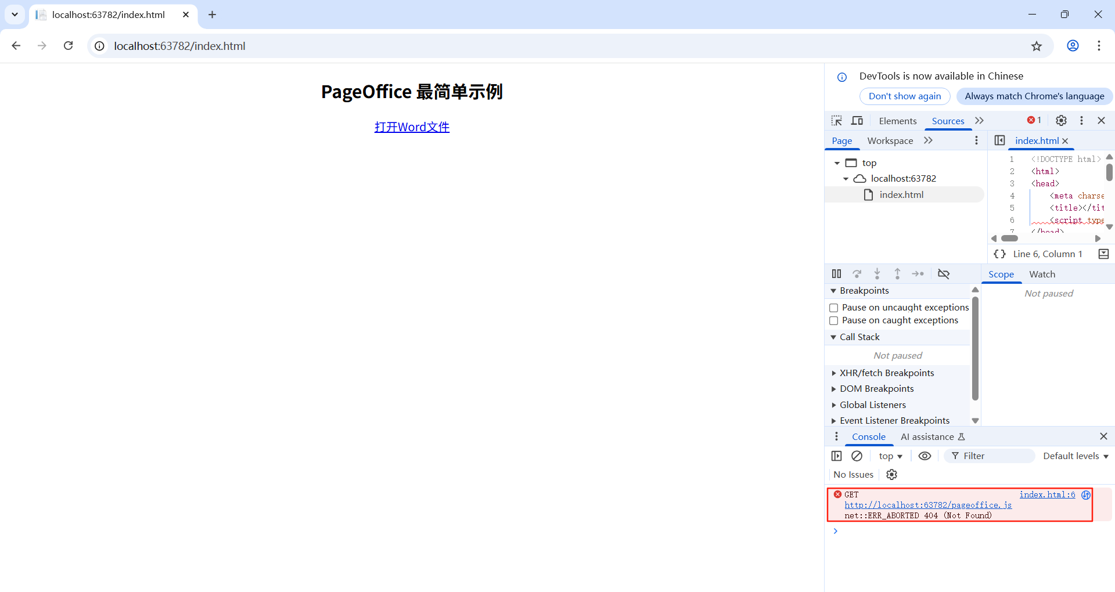Image resolution: width=1115 pixels, height=592 pixels.
Task: Close the console drawer
Action: pyautogui.click(x=1103, y=436)
